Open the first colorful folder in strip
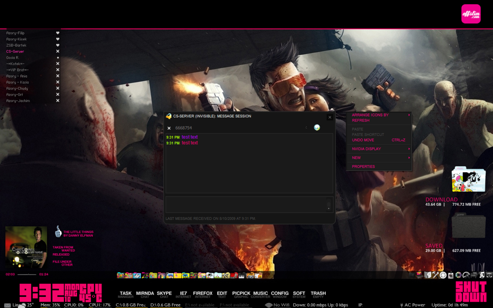The height and width of the screenshot is (308, 493). tap(121, 276)
